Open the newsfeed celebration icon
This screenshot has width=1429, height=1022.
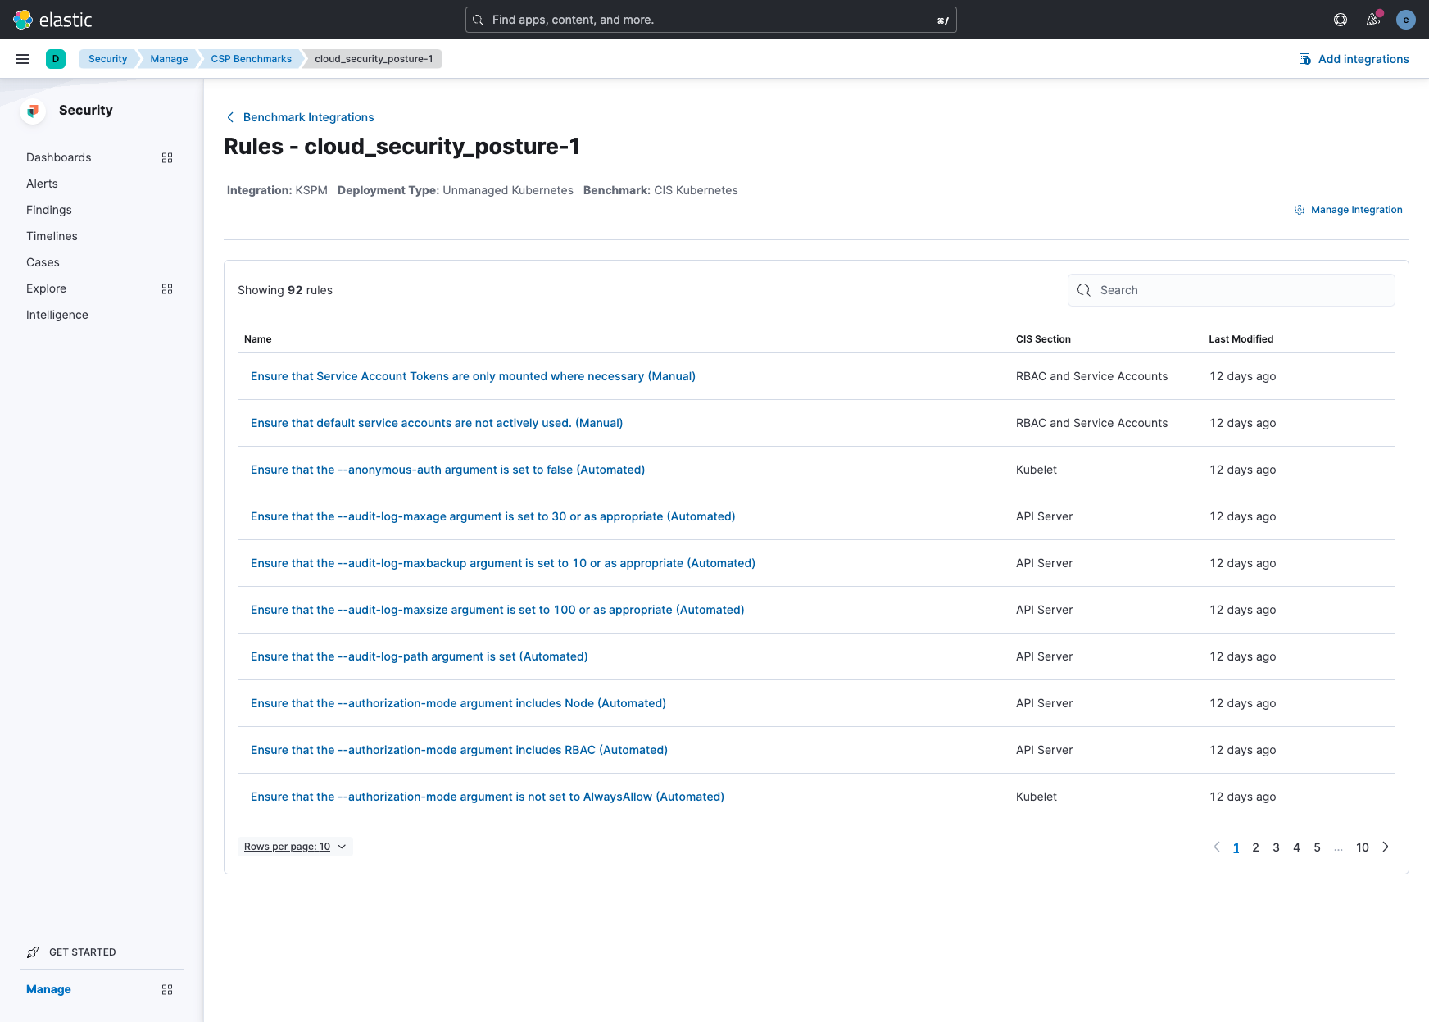[x=1373, y=20]
